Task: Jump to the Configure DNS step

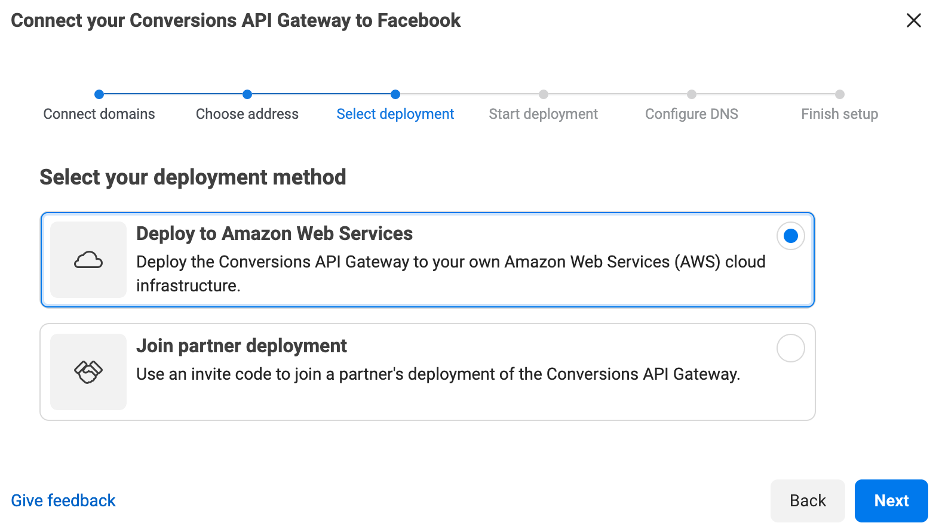Action: point(692,114)
